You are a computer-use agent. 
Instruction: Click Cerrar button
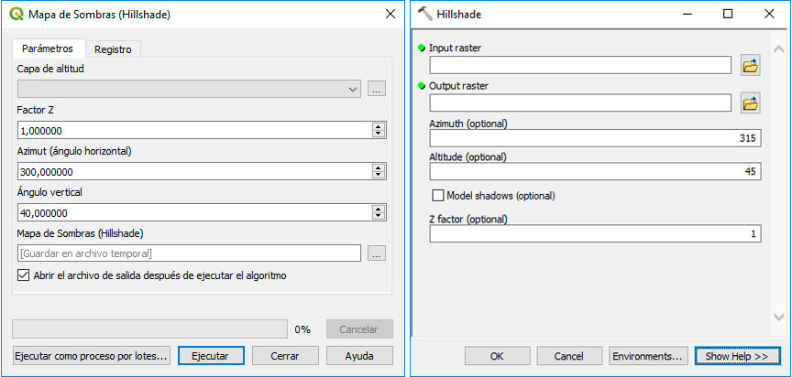(285, 356)
